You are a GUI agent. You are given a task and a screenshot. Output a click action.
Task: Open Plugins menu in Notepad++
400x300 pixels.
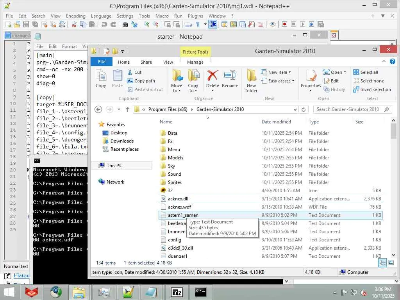(195, 16)
